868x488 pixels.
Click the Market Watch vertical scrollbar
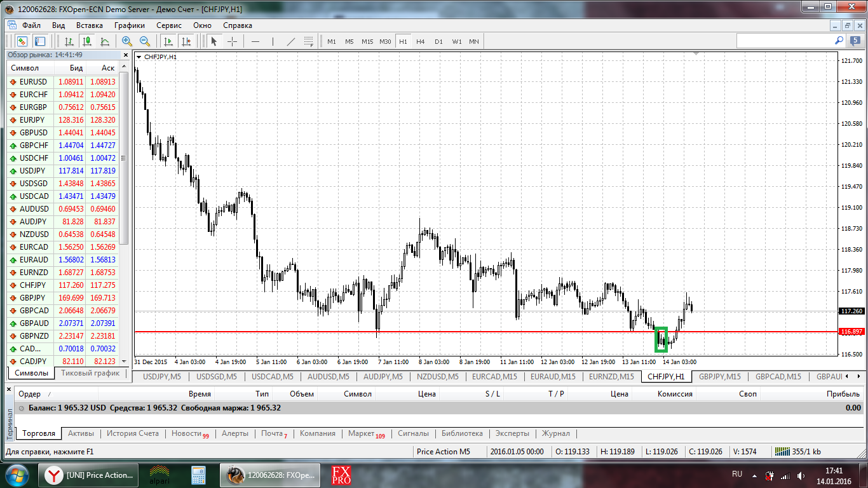123,157
